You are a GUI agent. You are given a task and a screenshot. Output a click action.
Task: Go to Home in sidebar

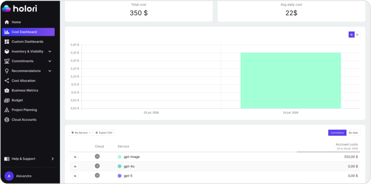(28, 22)
